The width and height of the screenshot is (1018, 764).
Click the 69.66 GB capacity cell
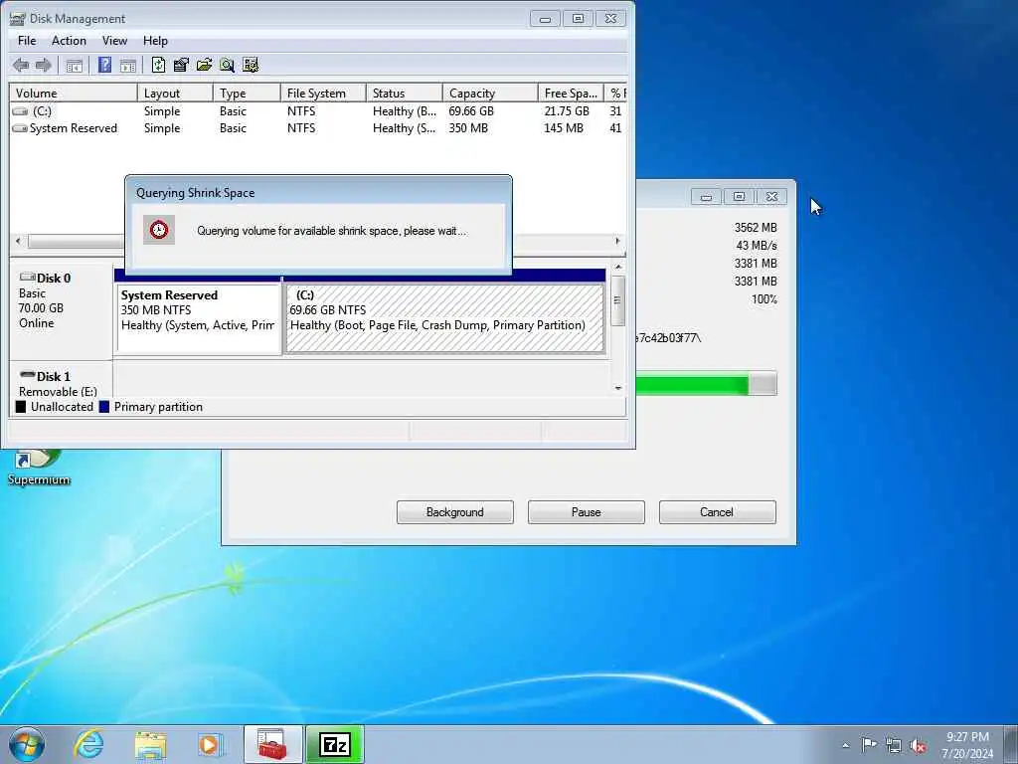pos(471,111)
